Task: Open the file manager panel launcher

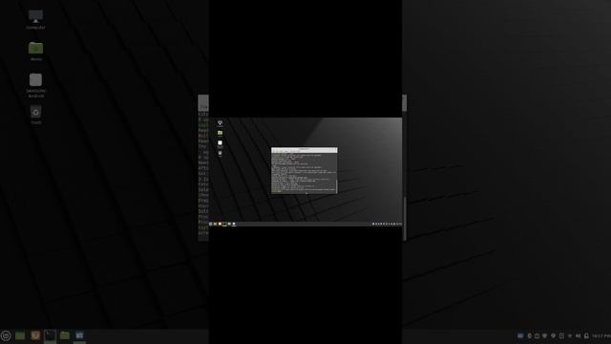Action: (x=65, y=335)
